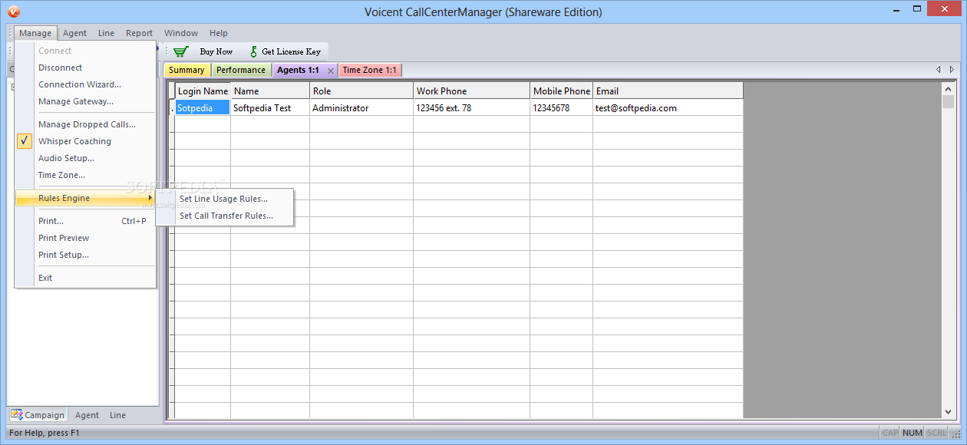Select Disconnect from Manage menu
Screen dimensions: 967x445
tap(85, 68)
